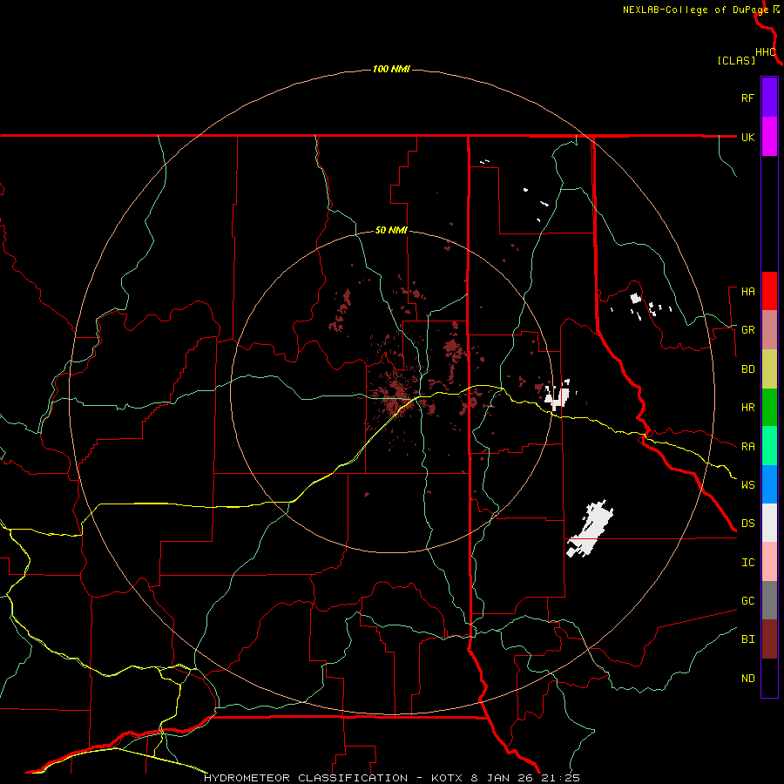Select the pinkish GR legend color block

click(769, 330)
